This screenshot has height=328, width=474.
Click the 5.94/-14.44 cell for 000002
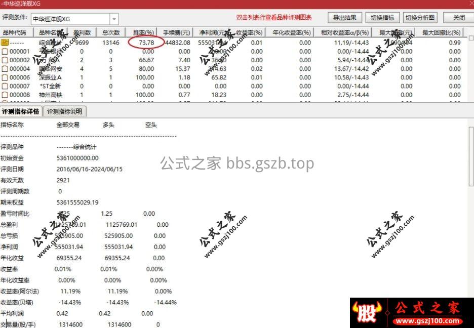353,60
